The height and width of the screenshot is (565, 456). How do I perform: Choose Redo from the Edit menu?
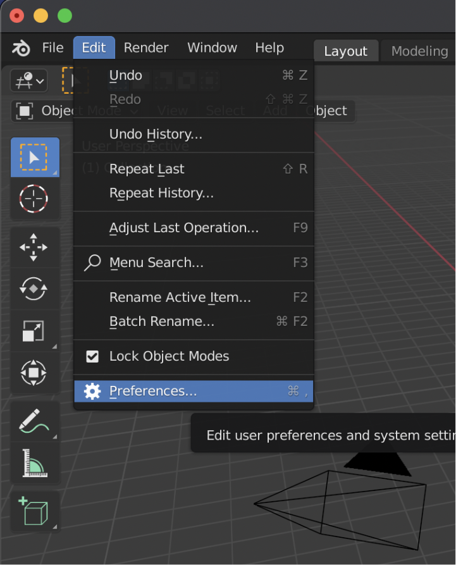194,99
